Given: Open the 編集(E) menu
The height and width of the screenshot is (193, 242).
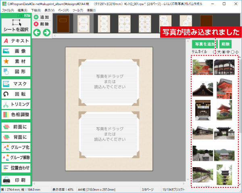Looking at the screenshot, I should (x=23, y=10).
